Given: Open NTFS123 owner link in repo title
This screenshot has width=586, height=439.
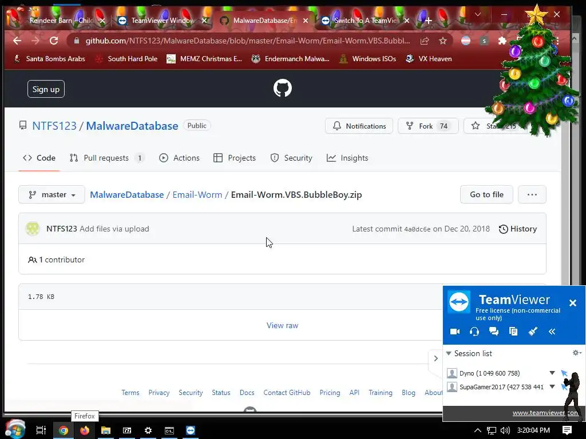Looking at the screenshot, I should 54,126.
